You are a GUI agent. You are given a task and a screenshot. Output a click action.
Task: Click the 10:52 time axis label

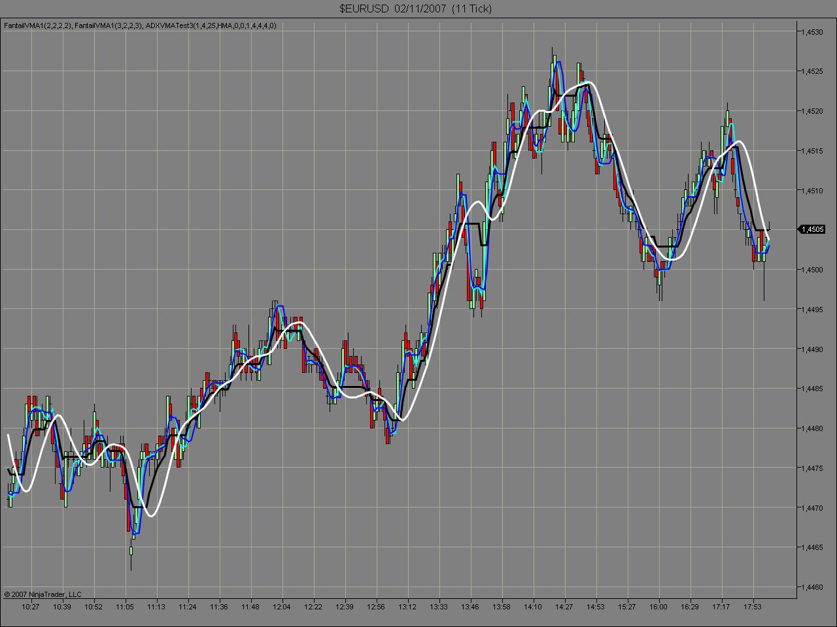[94, 606]
